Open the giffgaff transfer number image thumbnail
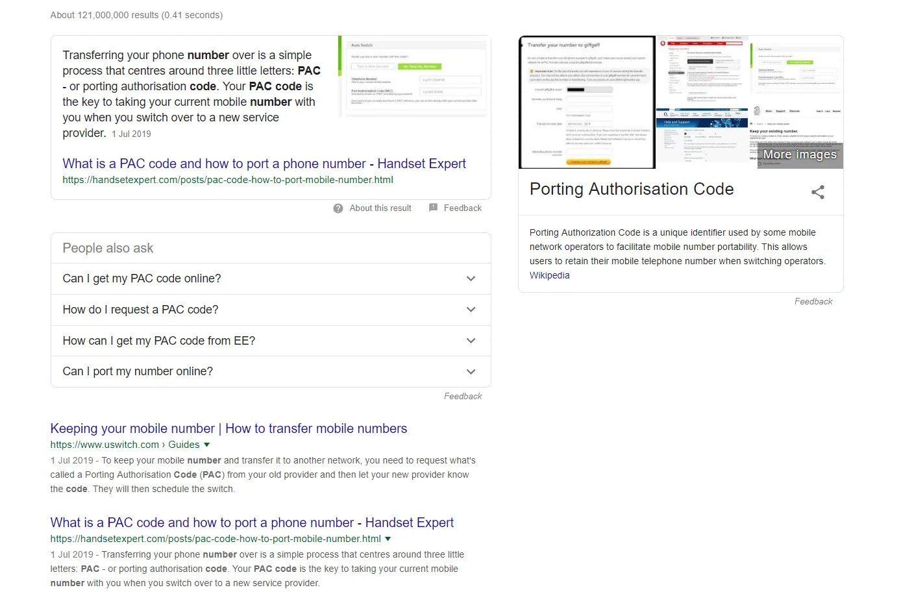Image resolution: width=901 pixels, height=592 pixels. coord(587,102)
